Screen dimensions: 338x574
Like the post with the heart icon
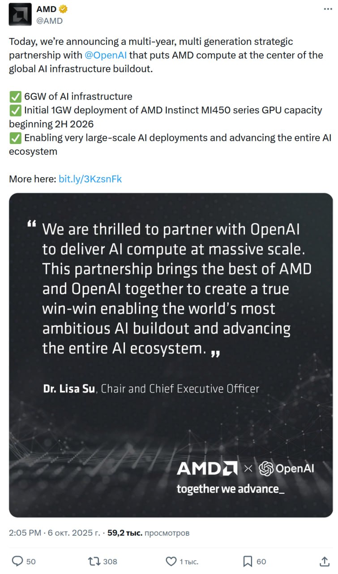[171, 561]
